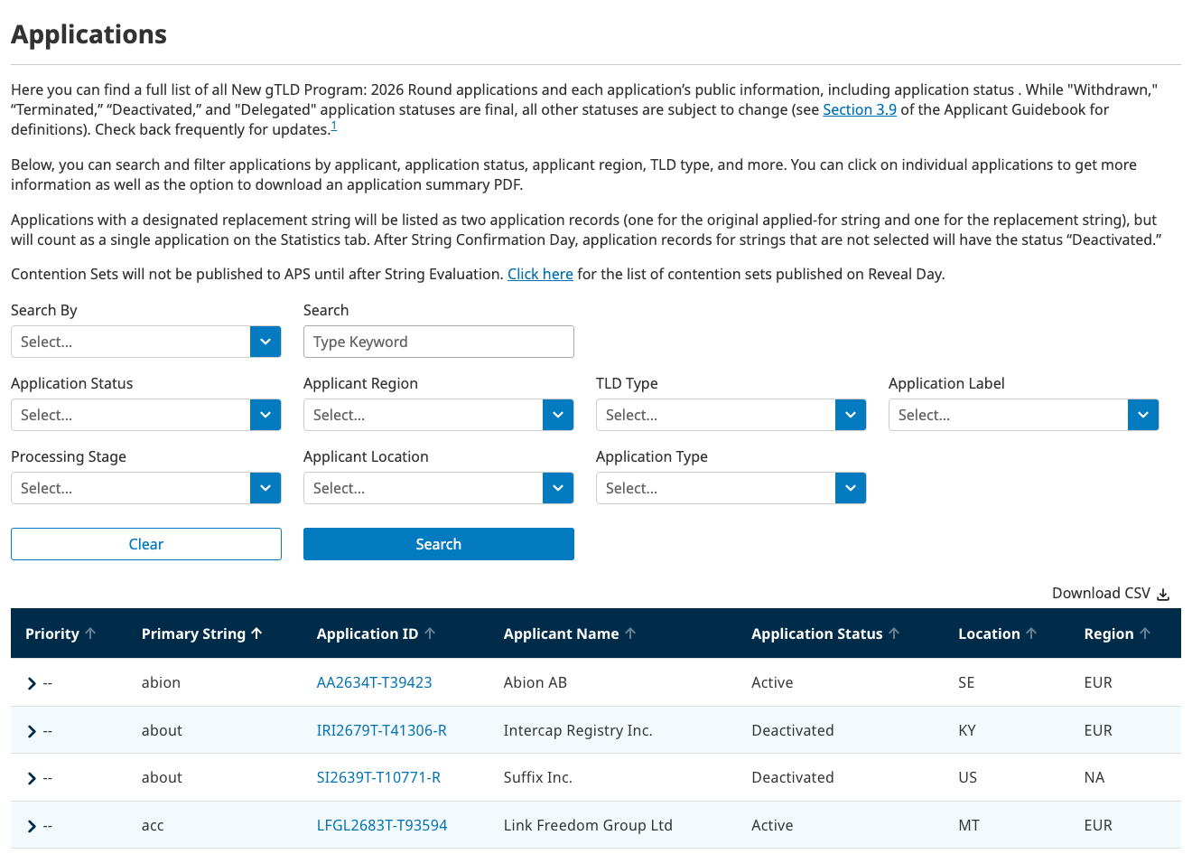1192x854 pixels.
Task: Open the TLD Type dropdown
Action: (x=731, y=415)
